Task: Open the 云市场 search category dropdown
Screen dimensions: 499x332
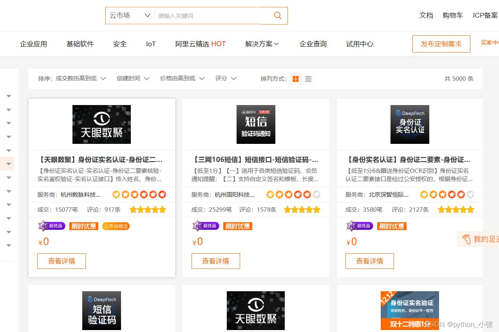Action: [130, 16]
